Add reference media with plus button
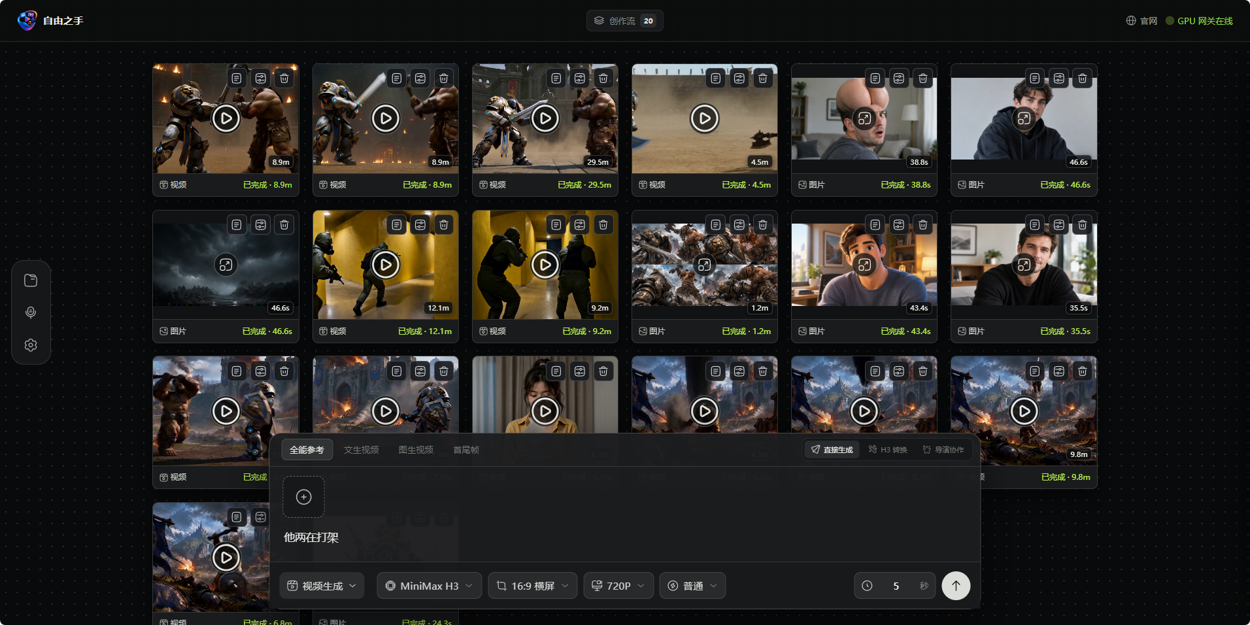 click(304, 497)
